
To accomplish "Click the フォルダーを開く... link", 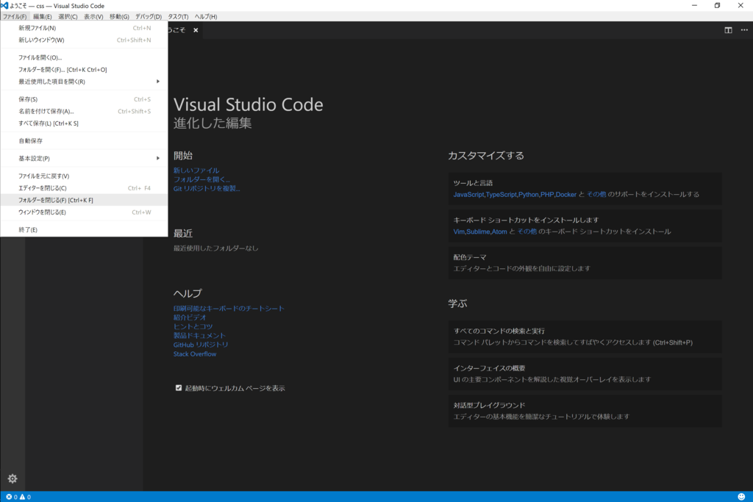I will 201,179.
